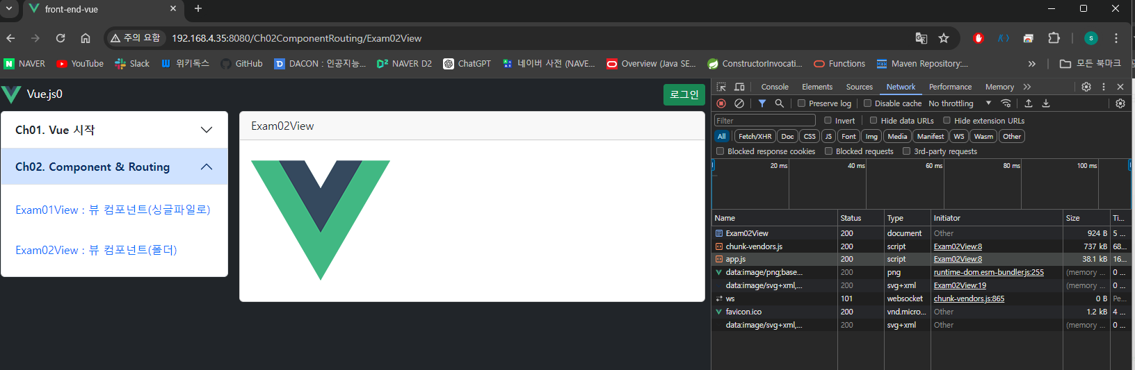
Task: Click runtime-dom.esm-bundler.js:255 initiator link
Action: 988,272
